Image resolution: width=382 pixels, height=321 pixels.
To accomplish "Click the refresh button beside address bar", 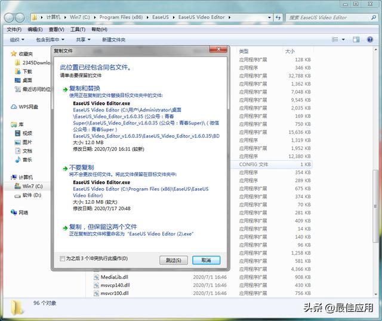I will tap(278, 17).
